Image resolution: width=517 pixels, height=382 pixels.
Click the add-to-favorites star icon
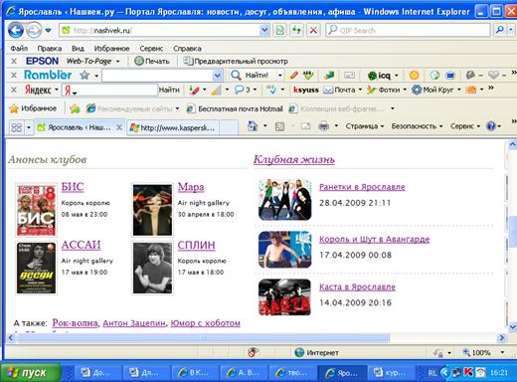(75, 108)
